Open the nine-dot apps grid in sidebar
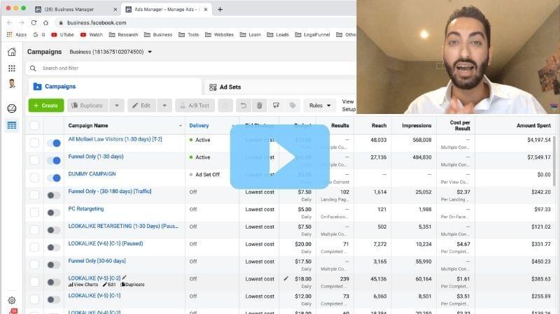The width and height of the screenshot is (560, 314). click(11, 68)
